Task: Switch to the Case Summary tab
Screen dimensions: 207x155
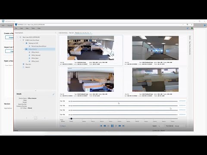Action: pyautogui.click(x=63, y=33)
